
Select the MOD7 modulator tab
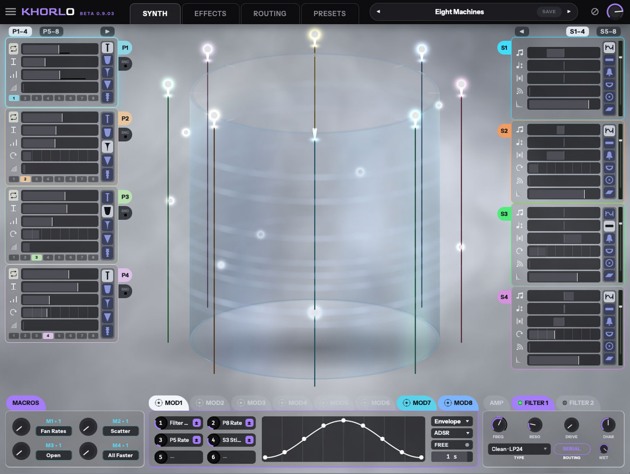point(416,403)
